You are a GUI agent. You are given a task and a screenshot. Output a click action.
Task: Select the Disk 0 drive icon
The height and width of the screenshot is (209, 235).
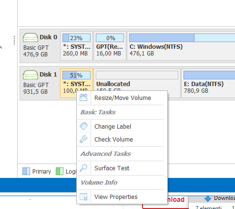tap(31, 38)
